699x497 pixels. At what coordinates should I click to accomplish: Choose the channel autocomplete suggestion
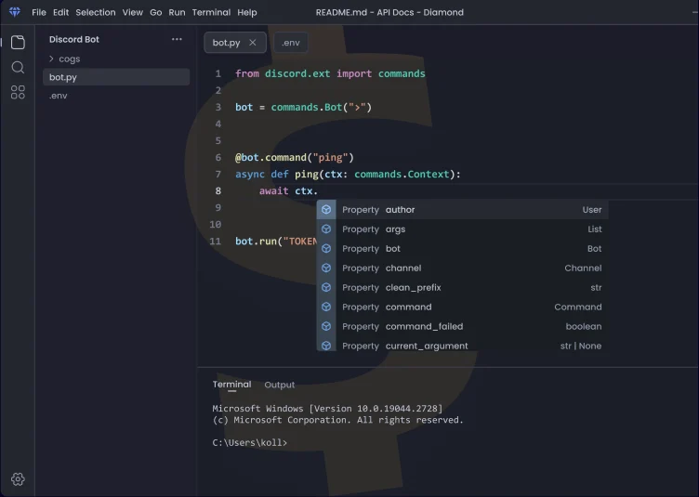point(462,268)
